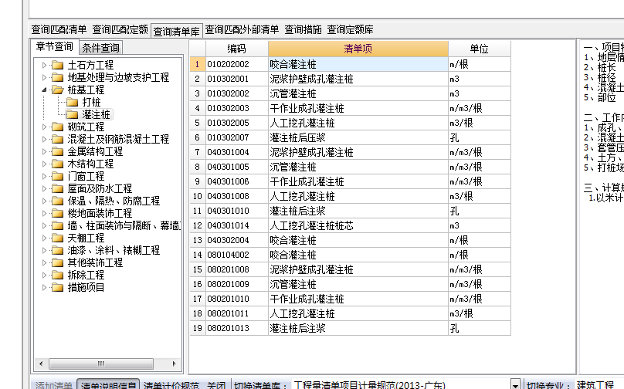Click 清单计价规范 button
Viewport: 624px width, 389px height.
tap(171, 384)
